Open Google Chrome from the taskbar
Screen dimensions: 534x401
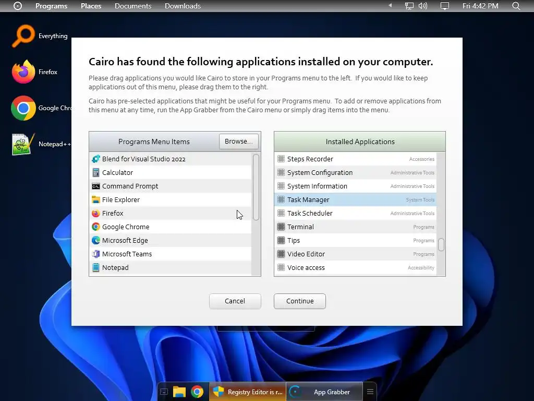click(x=197, y=392)
